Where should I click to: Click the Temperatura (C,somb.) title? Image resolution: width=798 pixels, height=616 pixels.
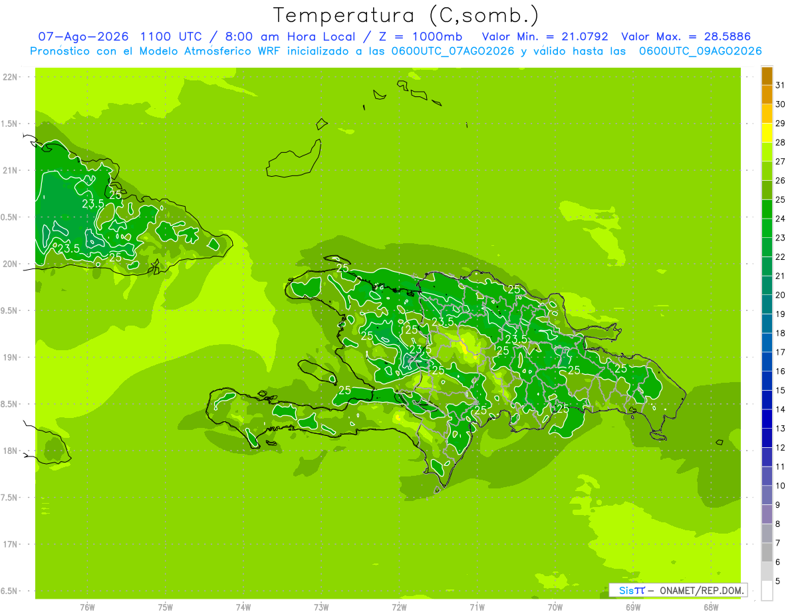tap(406, 15)
